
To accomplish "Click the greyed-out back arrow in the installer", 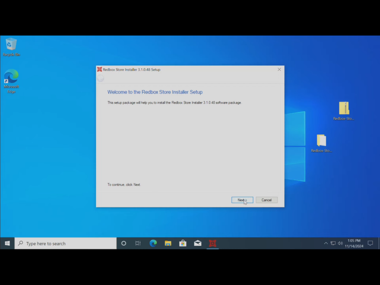I will pyautogui.click(x=101, y=78).
